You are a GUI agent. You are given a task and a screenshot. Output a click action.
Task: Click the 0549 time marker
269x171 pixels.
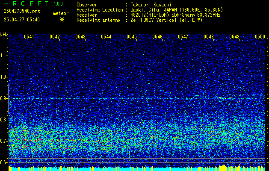[x=234, y=36]
